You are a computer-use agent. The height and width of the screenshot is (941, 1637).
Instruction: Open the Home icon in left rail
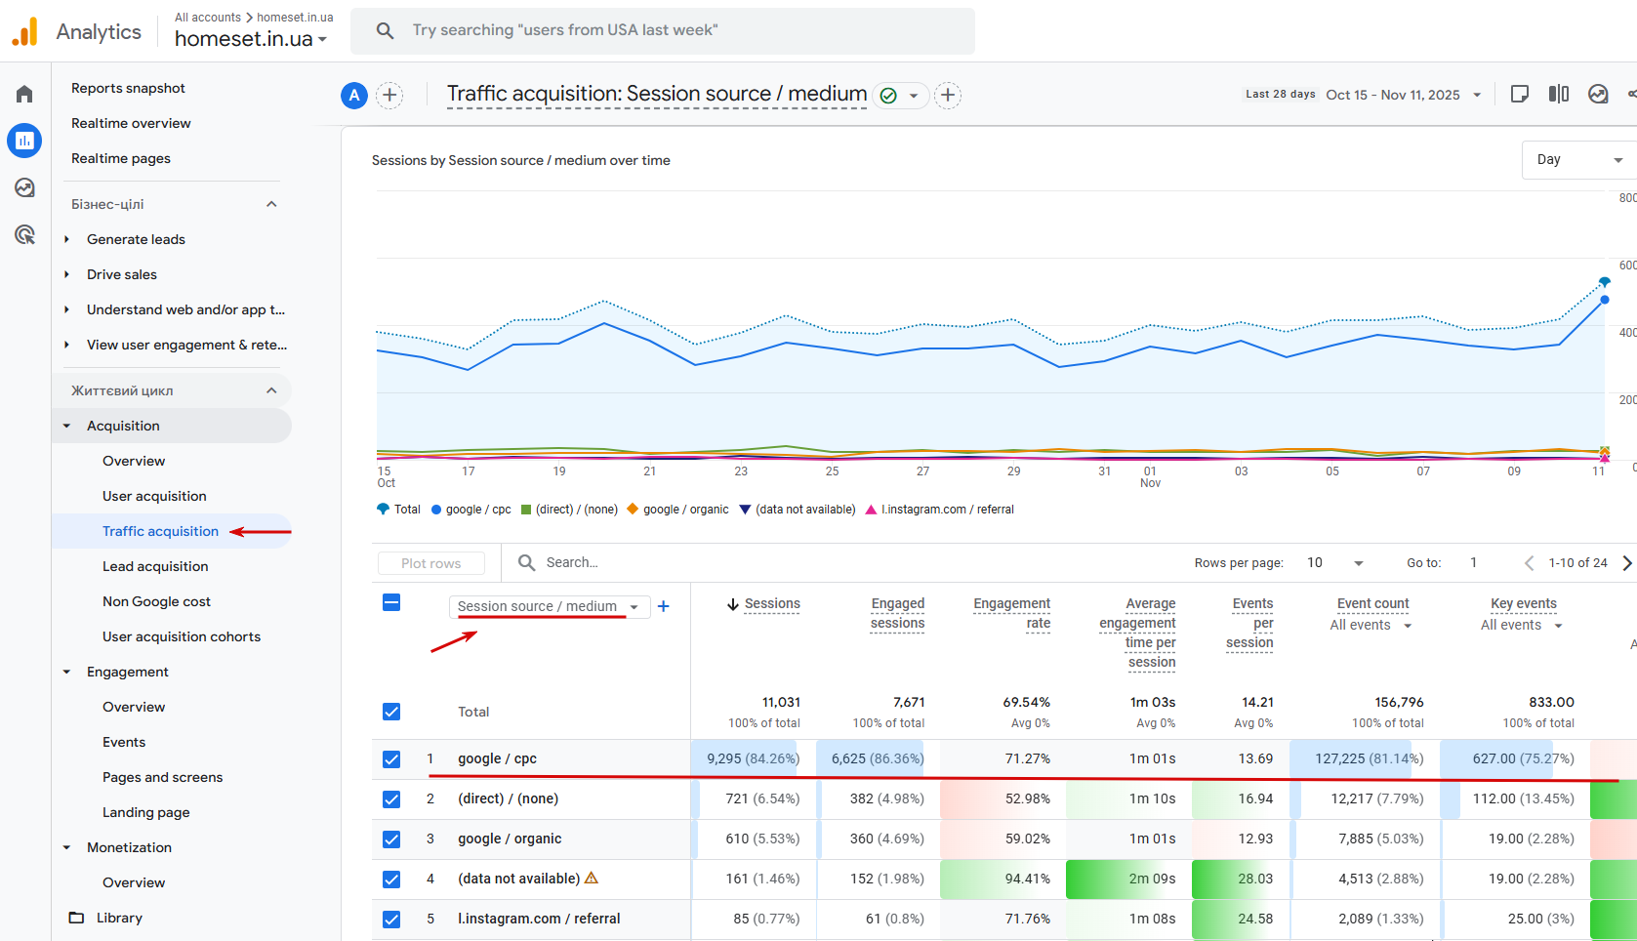(x=24, y=94)
